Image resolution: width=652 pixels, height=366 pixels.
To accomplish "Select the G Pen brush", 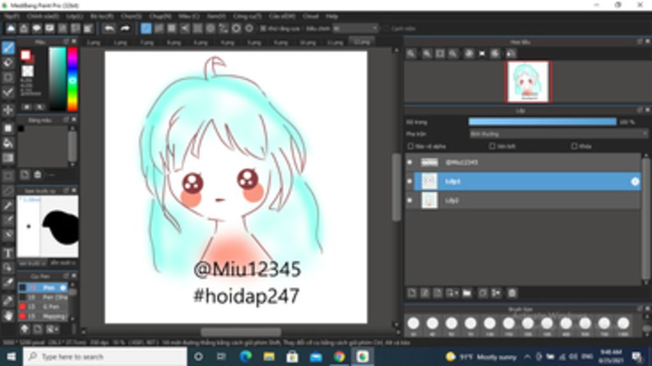I will [43, 307].
